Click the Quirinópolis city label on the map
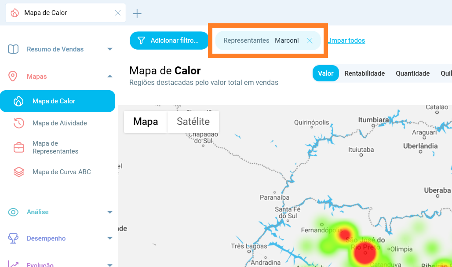 [x=311, y=122]
